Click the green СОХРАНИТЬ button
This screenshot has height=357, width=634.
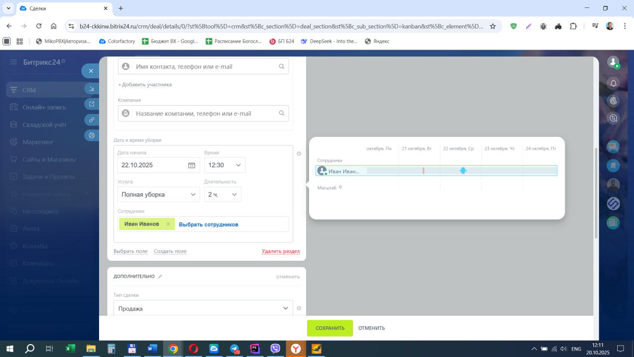point(330,328)
